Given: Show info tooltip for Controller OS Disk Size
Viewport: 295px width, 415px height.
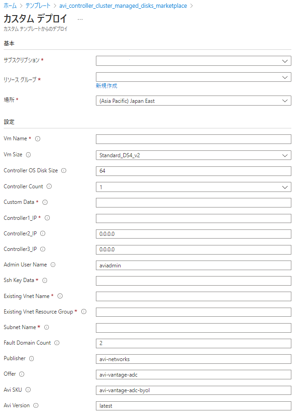Looking at the screenshot, I should (64, 171).
